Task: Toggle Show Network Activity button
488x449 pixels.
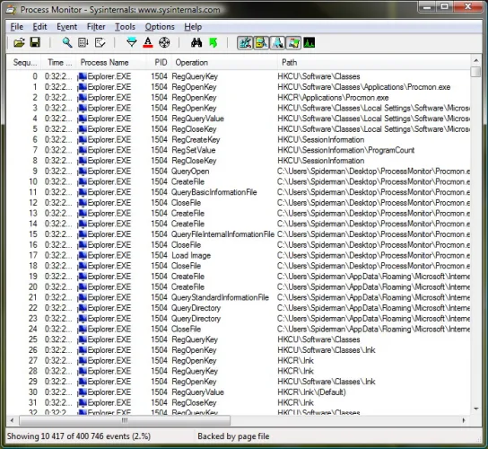Action: (x=277, y=43)
